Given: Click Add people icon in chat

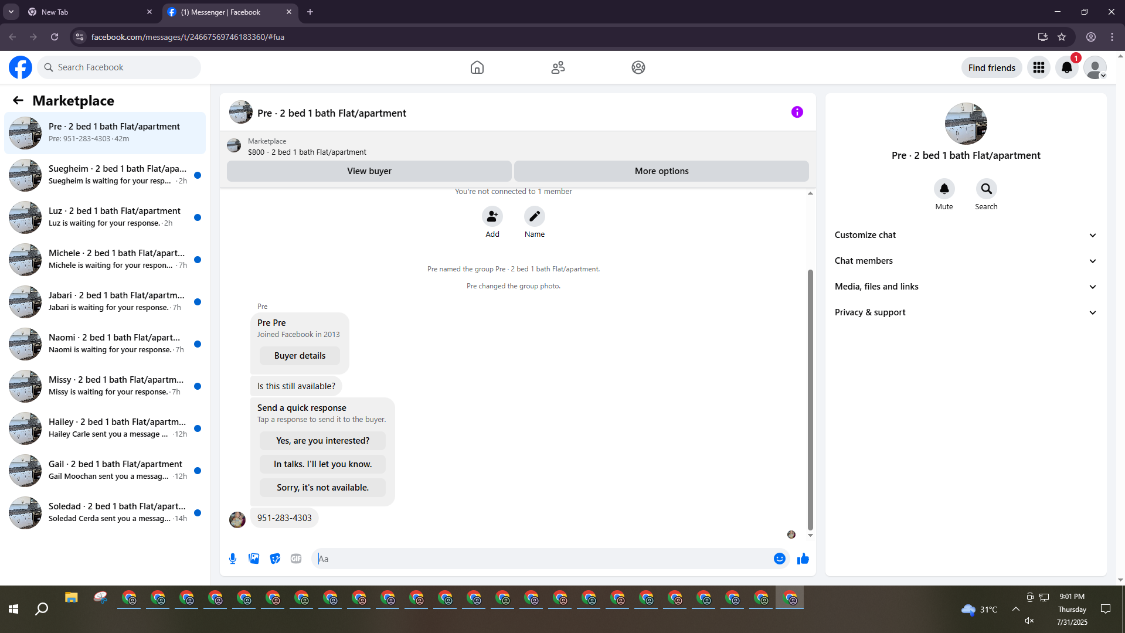Looking at the screenshot, I should [492, 216].
